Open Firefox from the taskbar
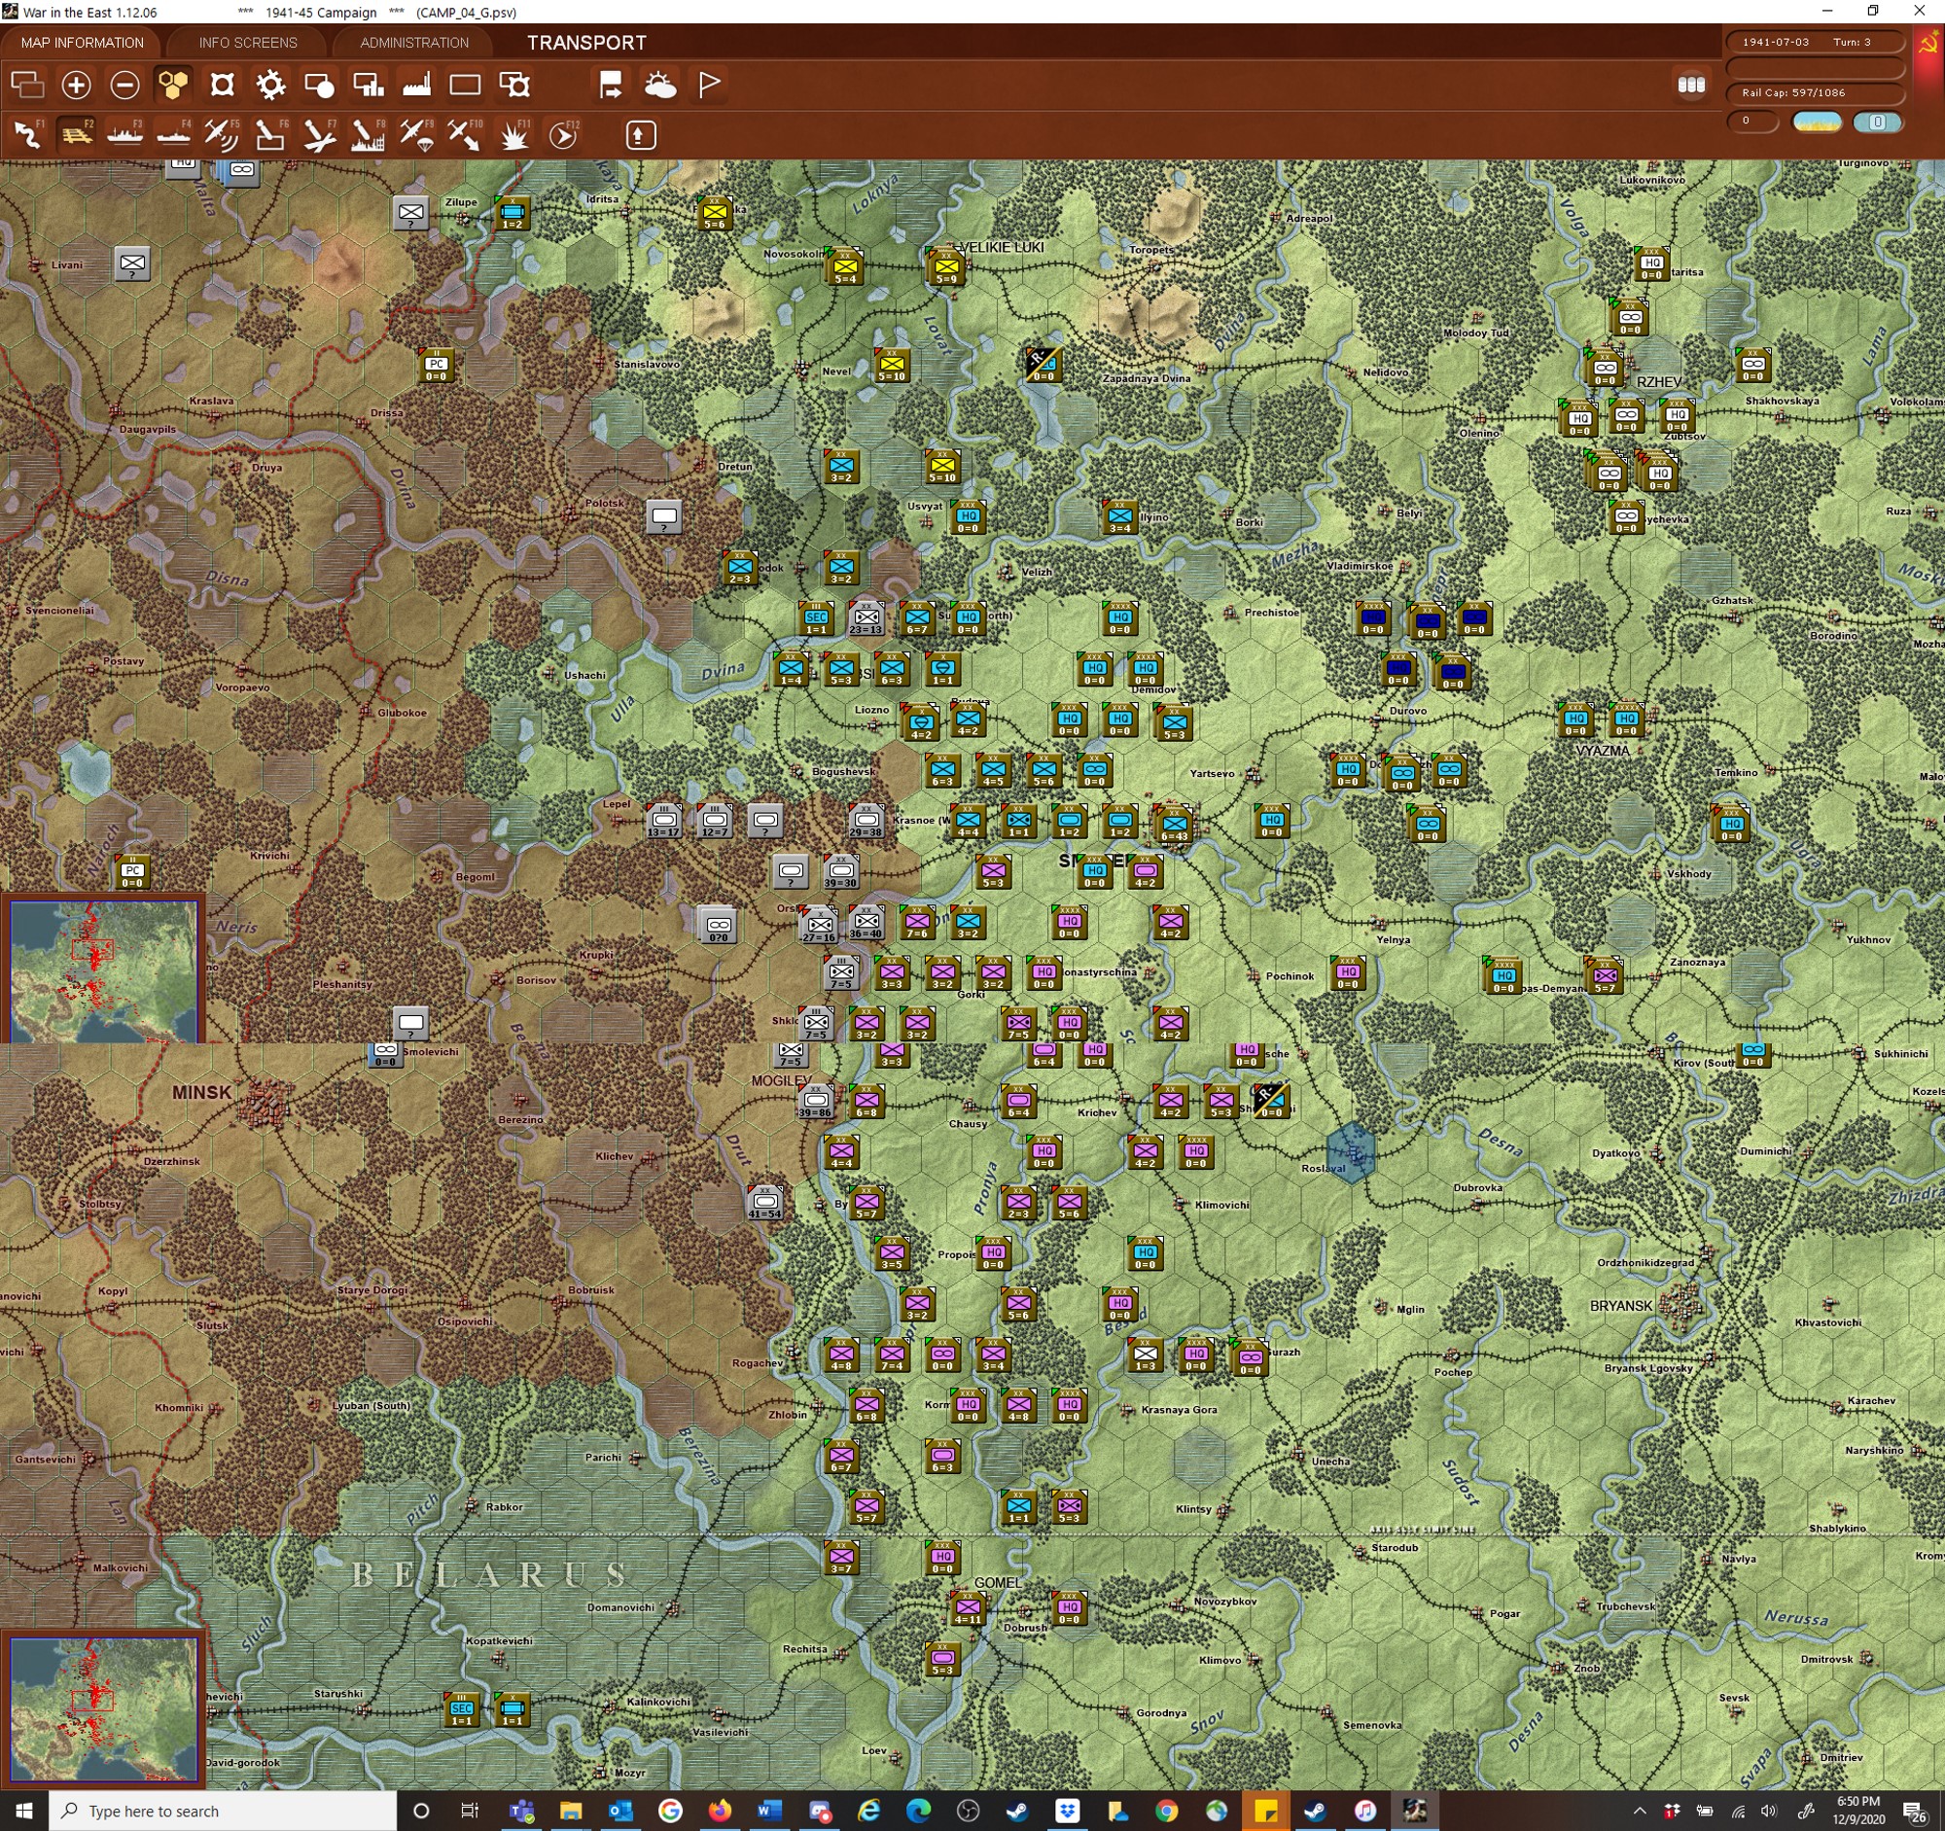Screen dimensions: 1945x1831 click(719, 1811)
